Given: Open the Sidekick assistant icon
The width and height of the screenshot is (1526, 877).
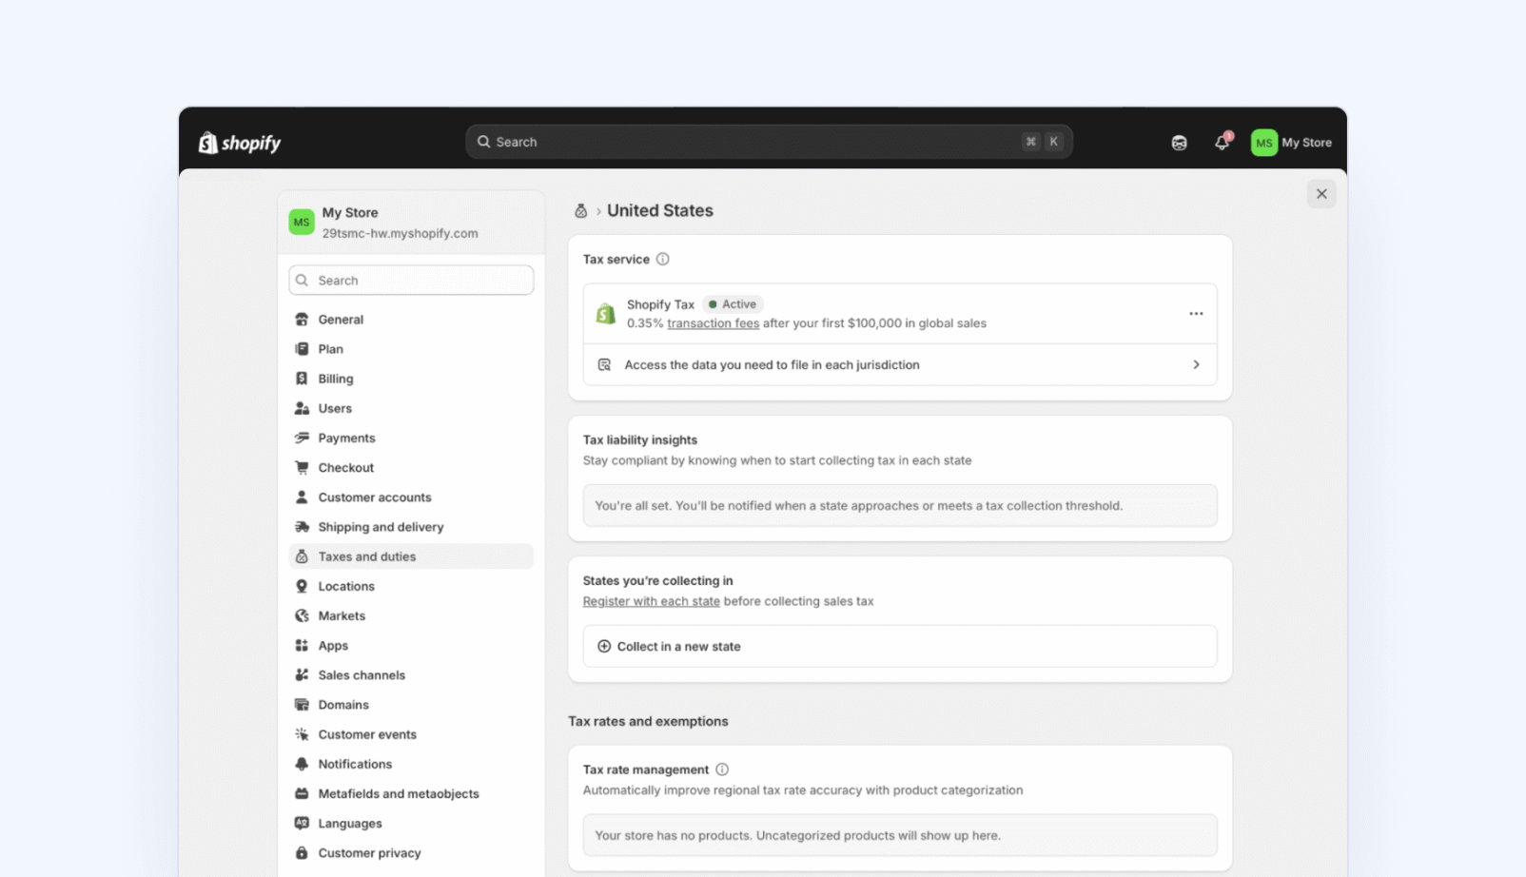Looking at the screenshot, I should pyautogui.click(x=1179, y=143).
